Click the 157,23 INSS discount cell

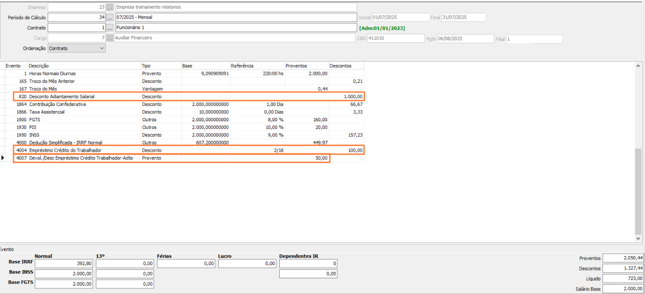(x=346, y=135)
